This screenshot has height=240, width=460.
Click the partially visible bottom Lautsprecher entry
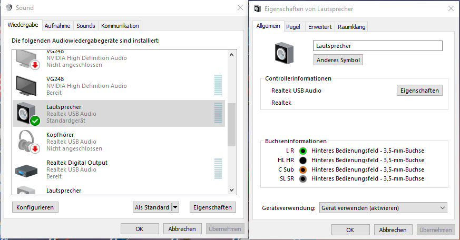(x=119, y=190)
